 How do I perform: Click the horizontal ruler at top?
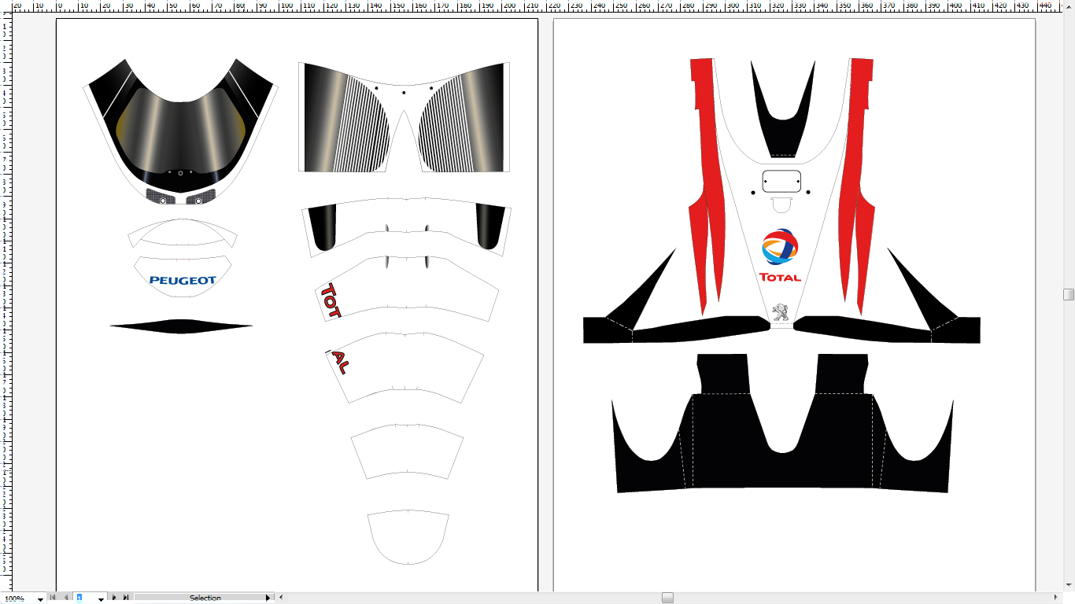(537, 6)
